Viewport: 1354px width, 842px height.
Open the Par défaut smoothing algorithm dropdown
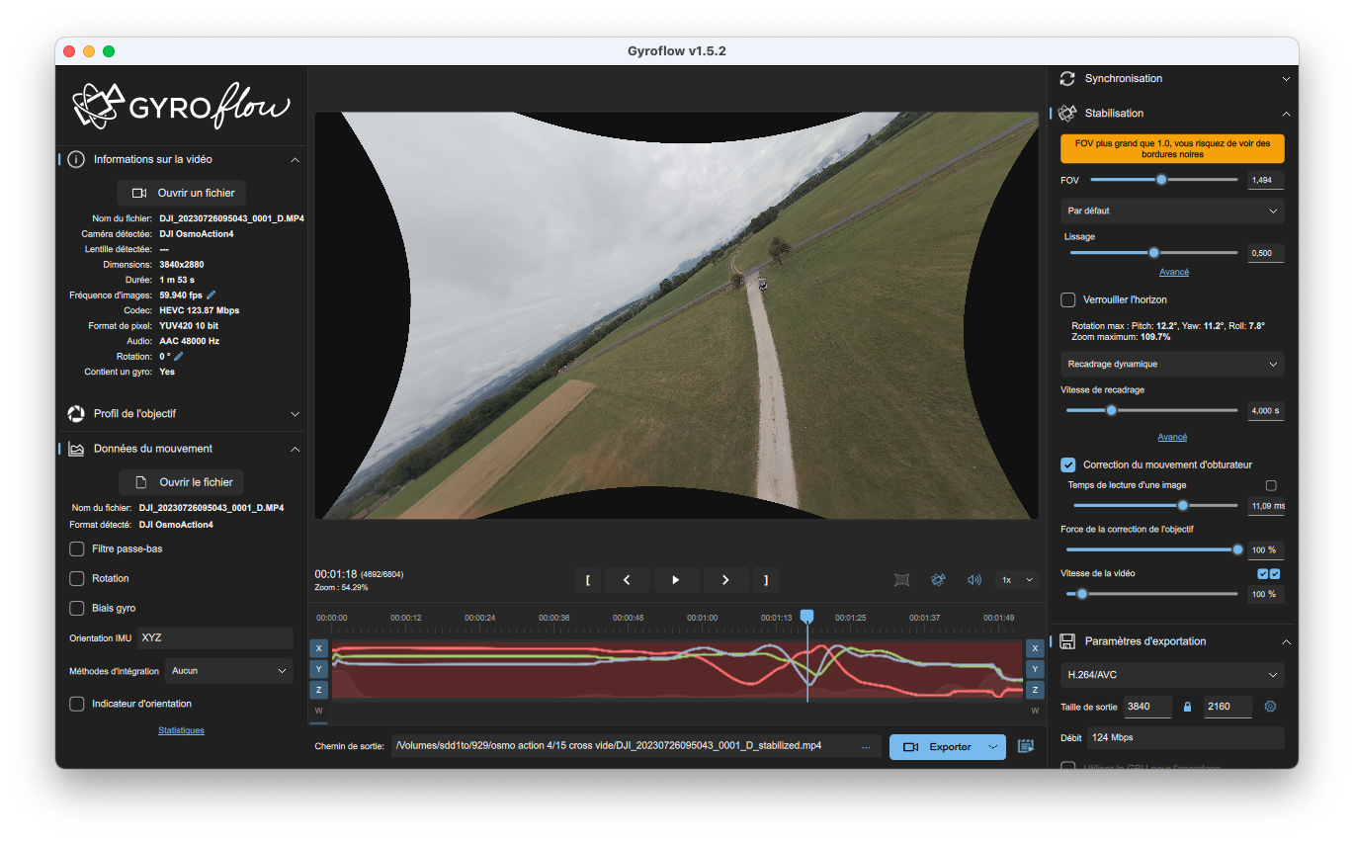(1172, 210)
